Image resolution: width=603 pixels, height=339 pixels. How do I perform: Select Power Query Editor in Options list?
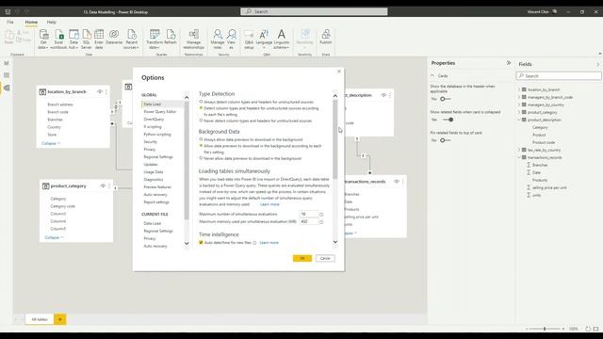[x=160, y=112]
